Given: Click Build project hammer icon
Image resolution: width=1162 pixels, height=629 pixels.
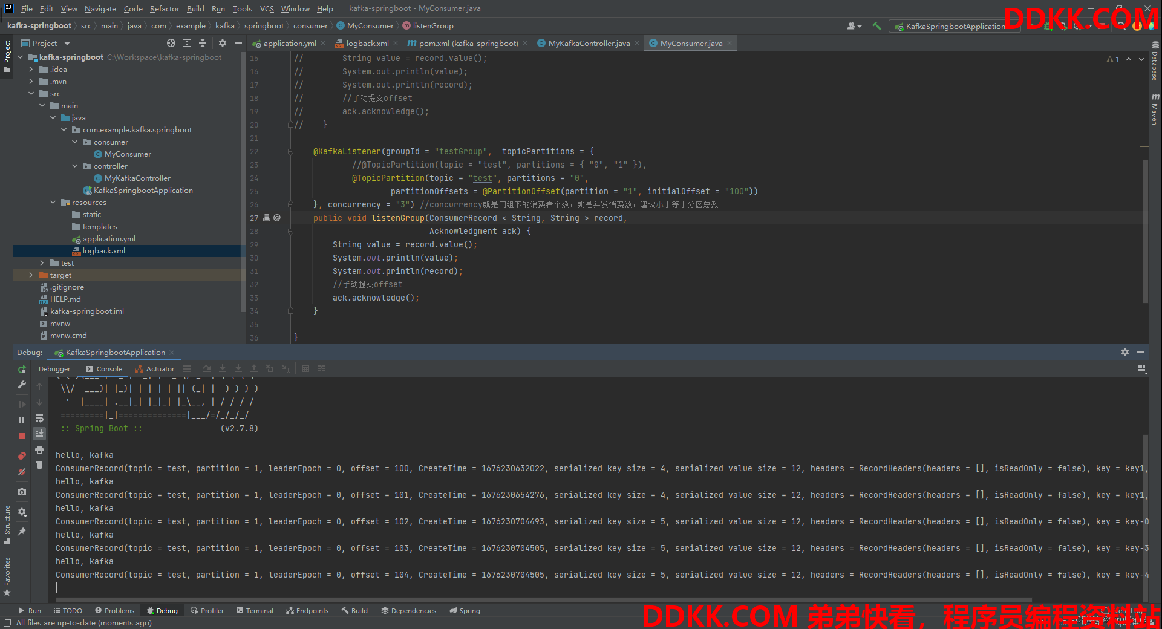Looking at the screenshot, I should tap(876, 25).
